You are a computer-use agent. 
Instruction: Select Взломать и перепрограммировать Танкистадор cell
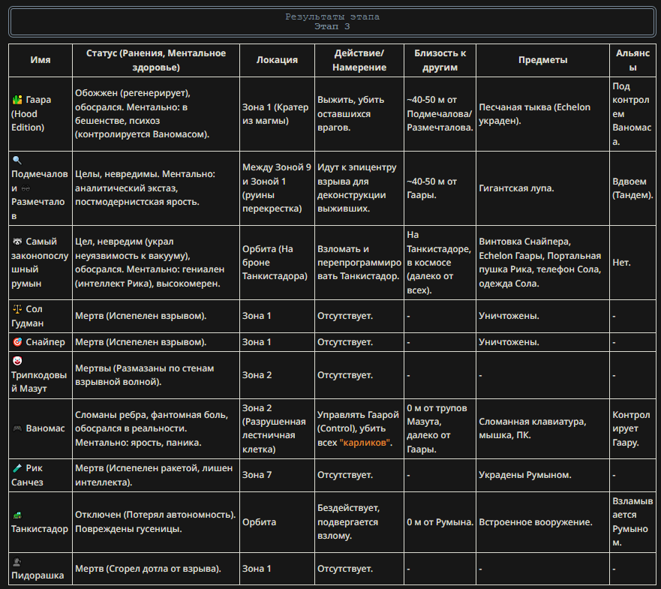point(359,263)
